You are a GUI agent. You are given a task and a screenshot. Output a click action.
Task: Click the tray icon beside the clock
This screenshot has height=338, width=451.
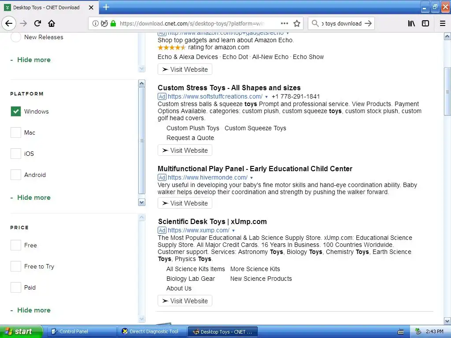[418, 331]
